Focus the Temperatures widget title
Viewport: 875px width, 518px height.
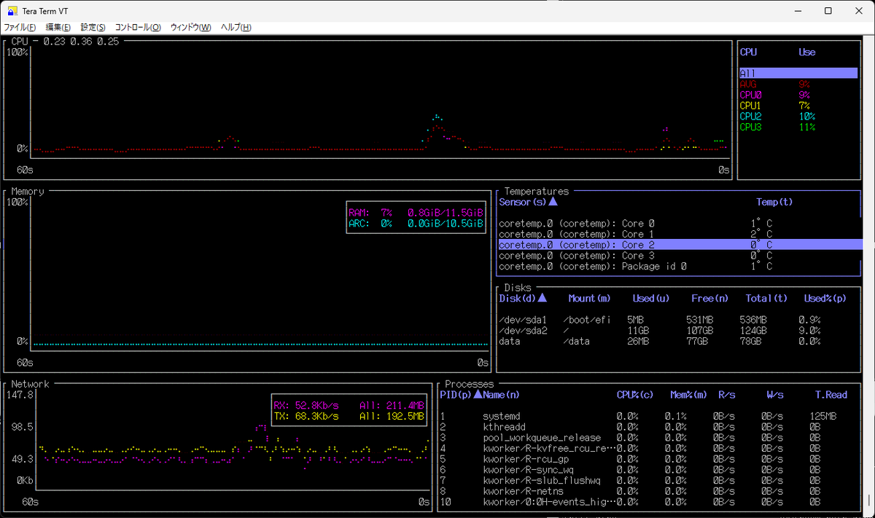[536, 192]
